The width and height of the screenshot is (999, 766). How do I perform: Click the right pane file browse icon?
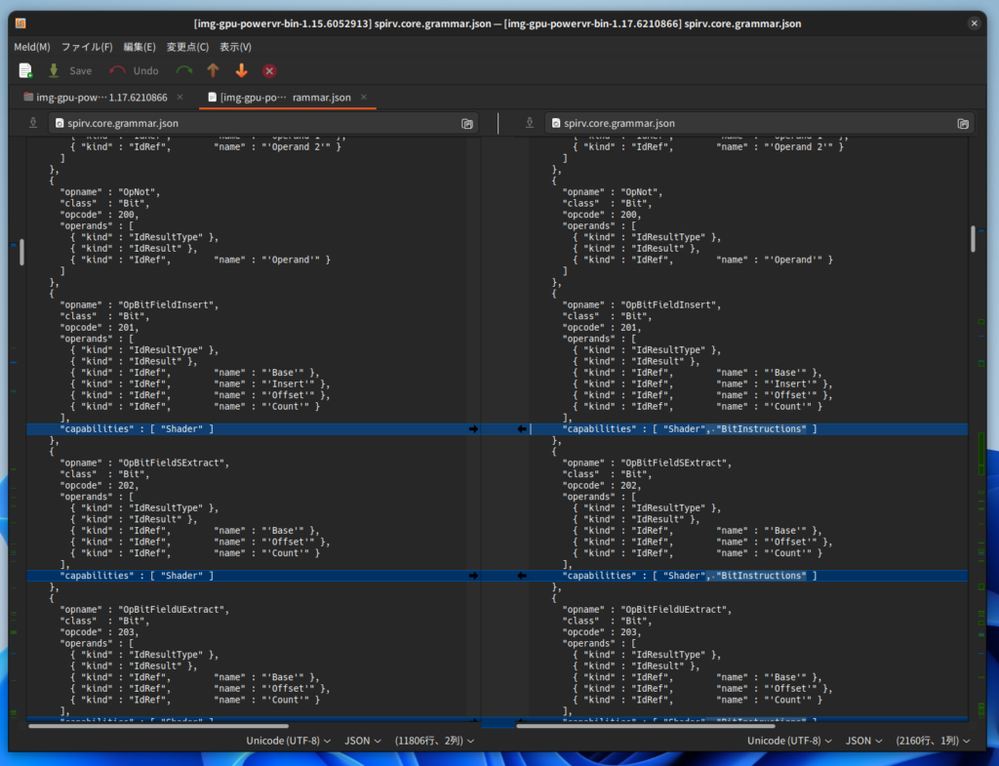point(963,124)
